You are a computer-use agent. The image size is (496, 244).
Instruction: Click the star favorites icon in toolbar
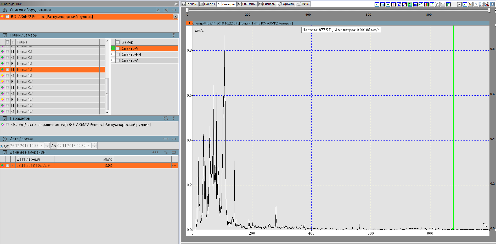point(492,4)
